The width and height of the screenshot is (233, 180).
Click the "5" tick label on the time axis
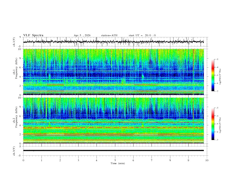click(x=115, y=160)
